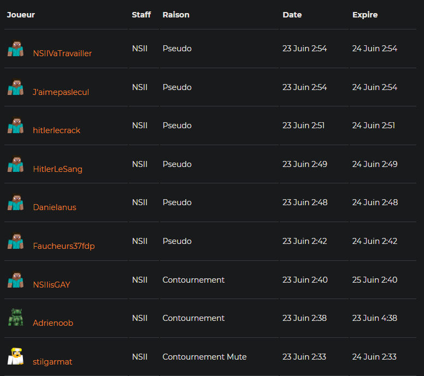The height and width of the screenshot is (376, 424).
Task: Click the avatar beside Danielanus
Action: coord(15,202)
